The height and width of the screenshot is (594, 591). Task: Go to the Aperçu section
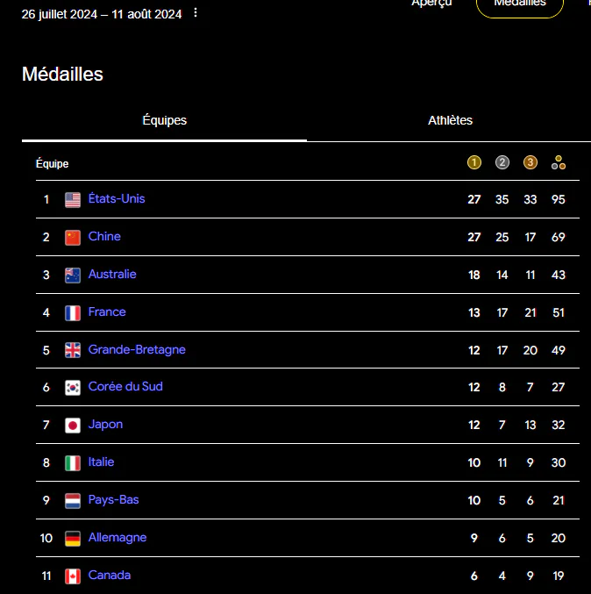(431, 4)
